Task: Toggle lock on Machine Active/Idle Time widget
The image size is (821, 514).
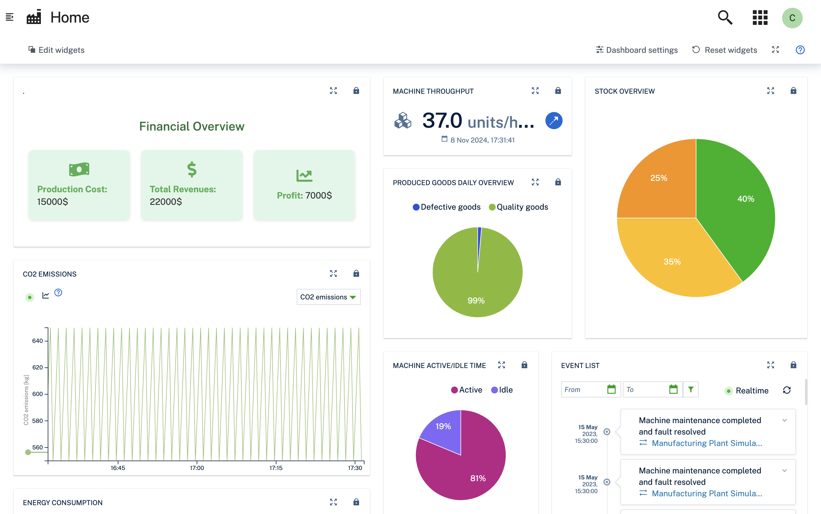Action: click(x=525, y=365)
